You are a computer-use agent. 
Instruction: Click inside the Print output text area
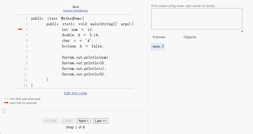(x=196, y=19)
